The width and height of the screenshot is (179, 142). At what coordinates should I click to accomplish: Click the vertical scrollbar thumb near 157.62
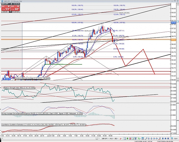178,21
